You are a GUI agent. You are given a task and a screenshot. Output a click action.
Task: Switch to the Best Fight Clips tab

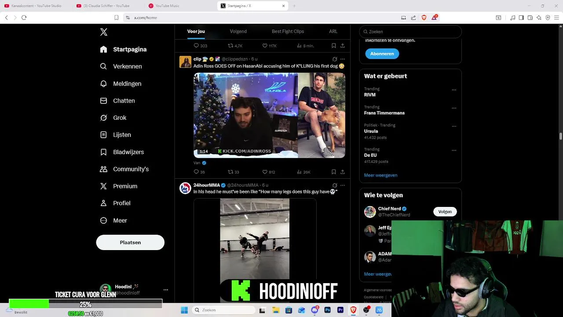288,32
